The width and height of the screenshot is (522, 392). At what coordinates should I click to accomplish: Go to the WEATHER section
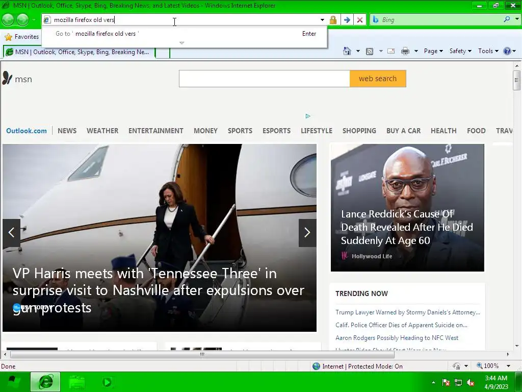click(x=102, y=131)
